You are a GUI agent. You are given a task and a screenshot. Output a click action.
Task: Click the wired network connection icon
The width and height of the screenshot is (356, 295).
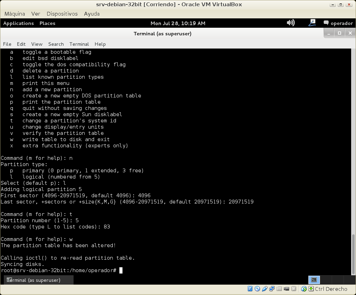pos(312,23)
